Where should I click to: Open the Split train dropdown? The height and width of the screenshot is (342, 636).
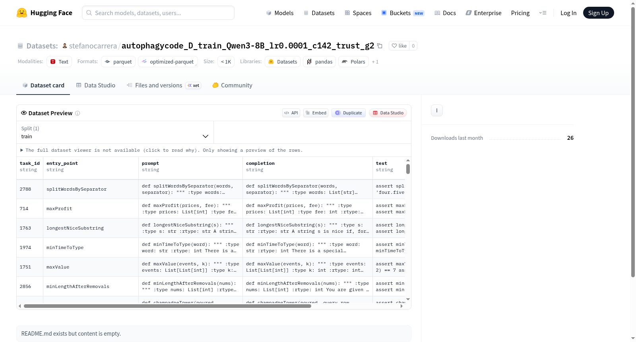(115, 132)
